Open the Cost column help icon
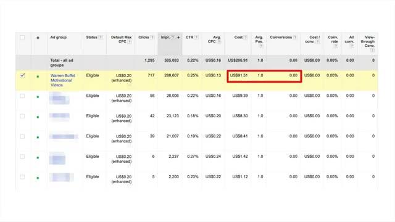This screenshot has height=222, width=395. (x=246, y=37)
